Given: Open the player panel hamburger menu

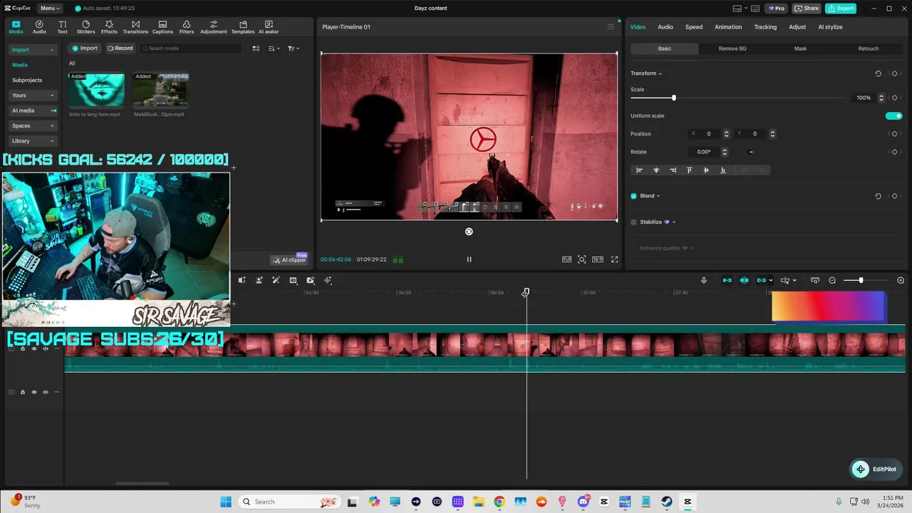Looking at the screenshot, I should pyautogui.click(x=611, y=27).
